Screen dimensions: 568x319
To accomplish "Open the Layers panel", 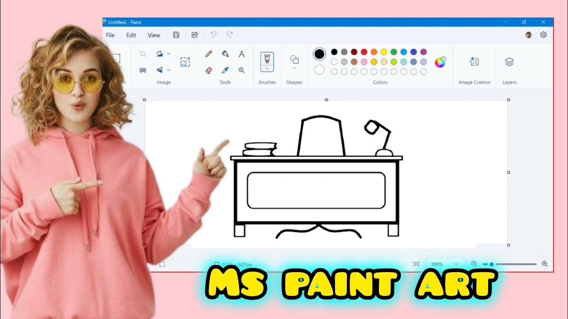I will [509, 62].
